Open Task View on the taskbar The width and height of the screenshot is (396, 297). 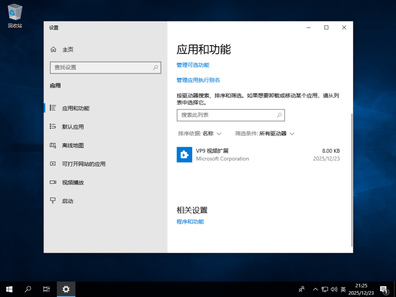point(47,289)
